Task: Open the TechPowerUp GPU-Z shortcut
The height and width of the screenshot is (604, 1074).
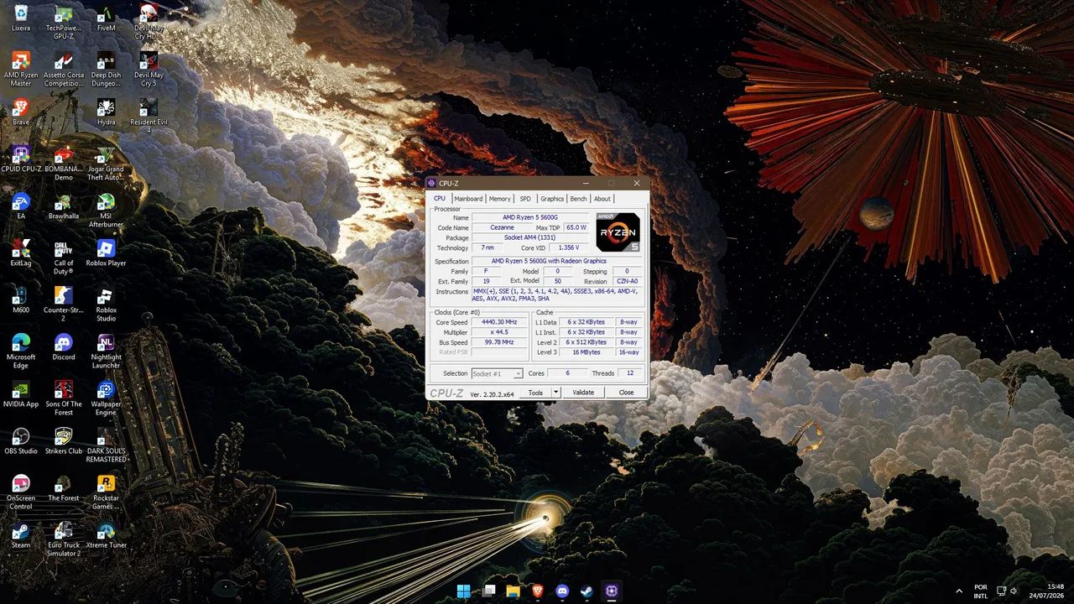Action: (x=64, y=23)
